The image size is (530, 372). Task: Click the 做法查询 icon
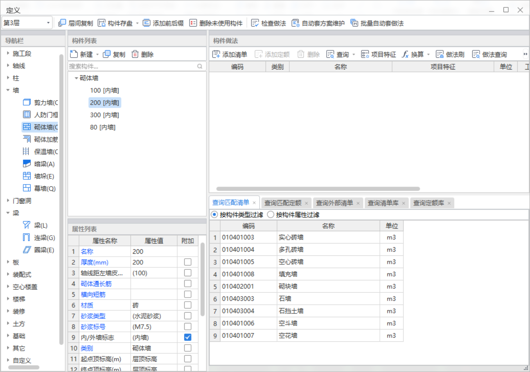coord(476,54)
